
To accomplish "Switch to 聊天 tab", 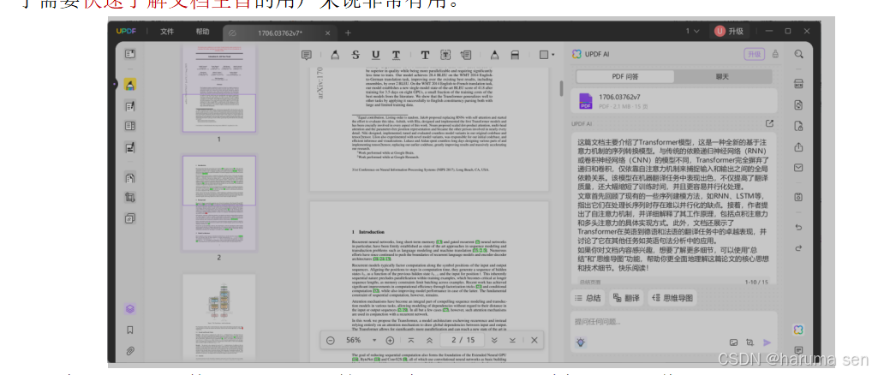I will 722,77.
